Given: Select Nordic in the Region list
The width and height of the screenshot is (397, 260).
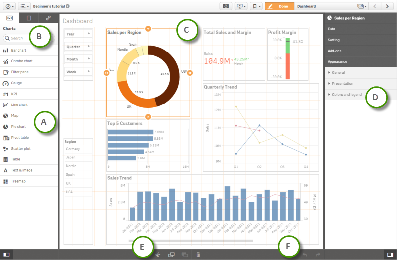Looking at the screenshot, I should (78, 166).
